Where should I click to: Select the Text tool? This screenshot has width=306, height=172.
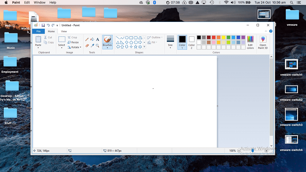pyautogui.click(x=98, y=39)
